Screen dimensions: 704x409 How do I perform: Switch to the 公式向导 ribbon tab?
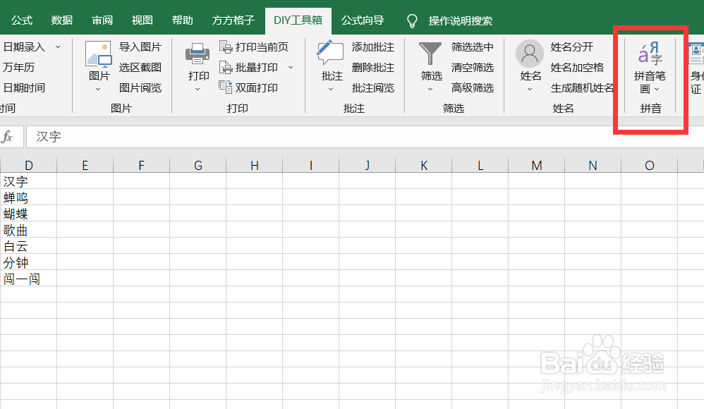click(x=363, y=20)
